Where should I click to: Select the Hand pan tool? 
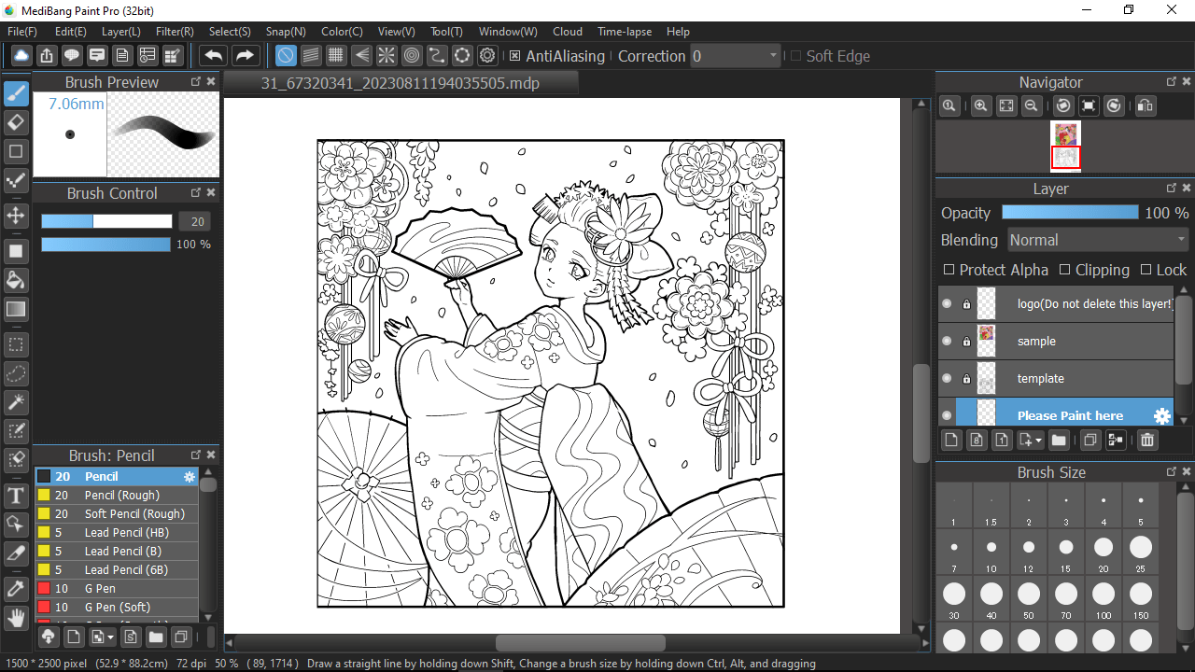[x=16, y=617]
